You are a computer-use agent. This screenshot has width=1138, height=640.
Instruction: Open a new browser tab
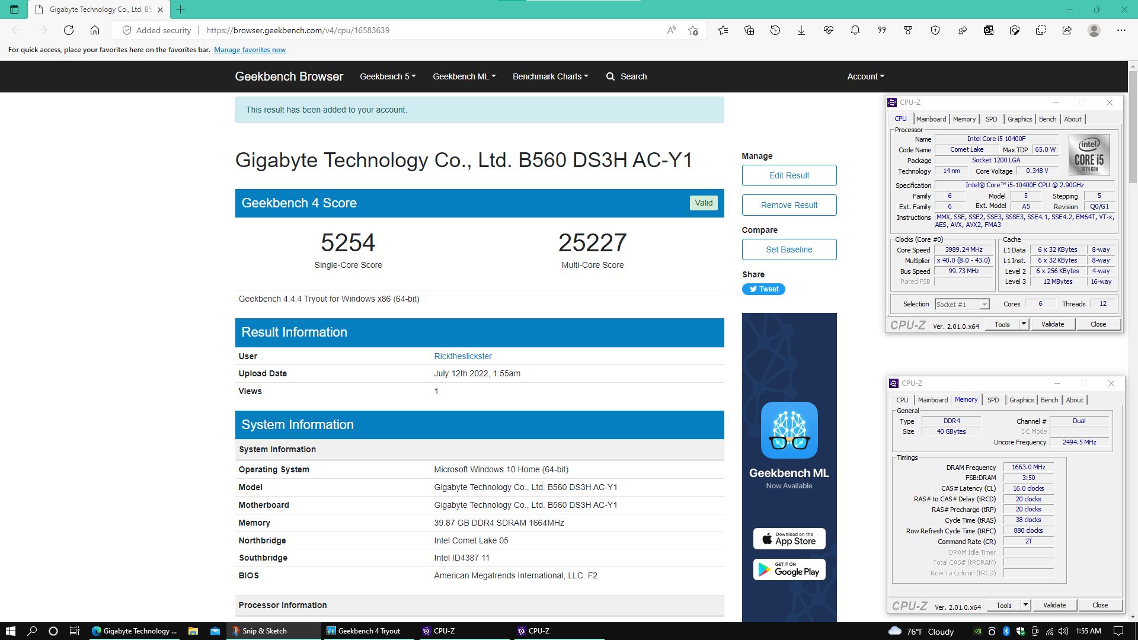pyautogui.click(x=181, y=9)
